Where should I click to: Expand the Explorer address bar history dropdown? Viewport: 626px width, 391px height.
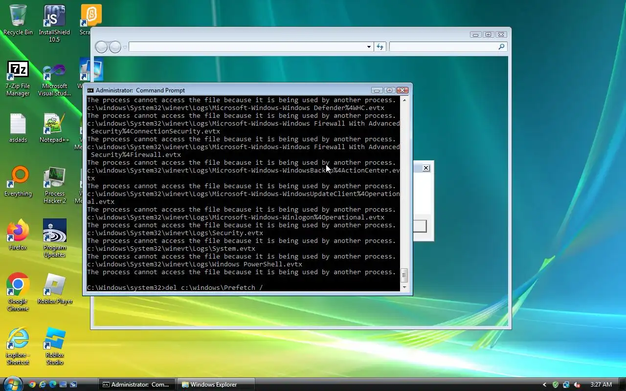click(x=369, y=47)
